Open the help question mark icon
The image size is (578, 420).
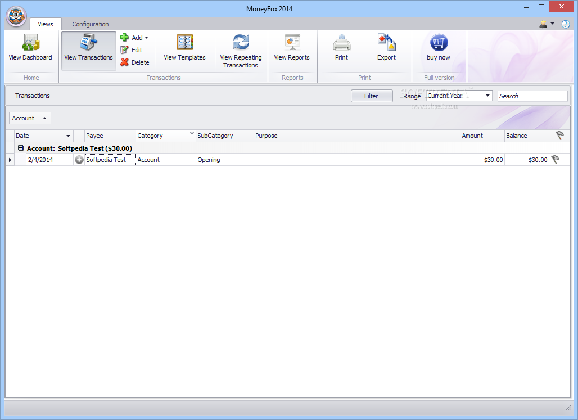point(566,24)
